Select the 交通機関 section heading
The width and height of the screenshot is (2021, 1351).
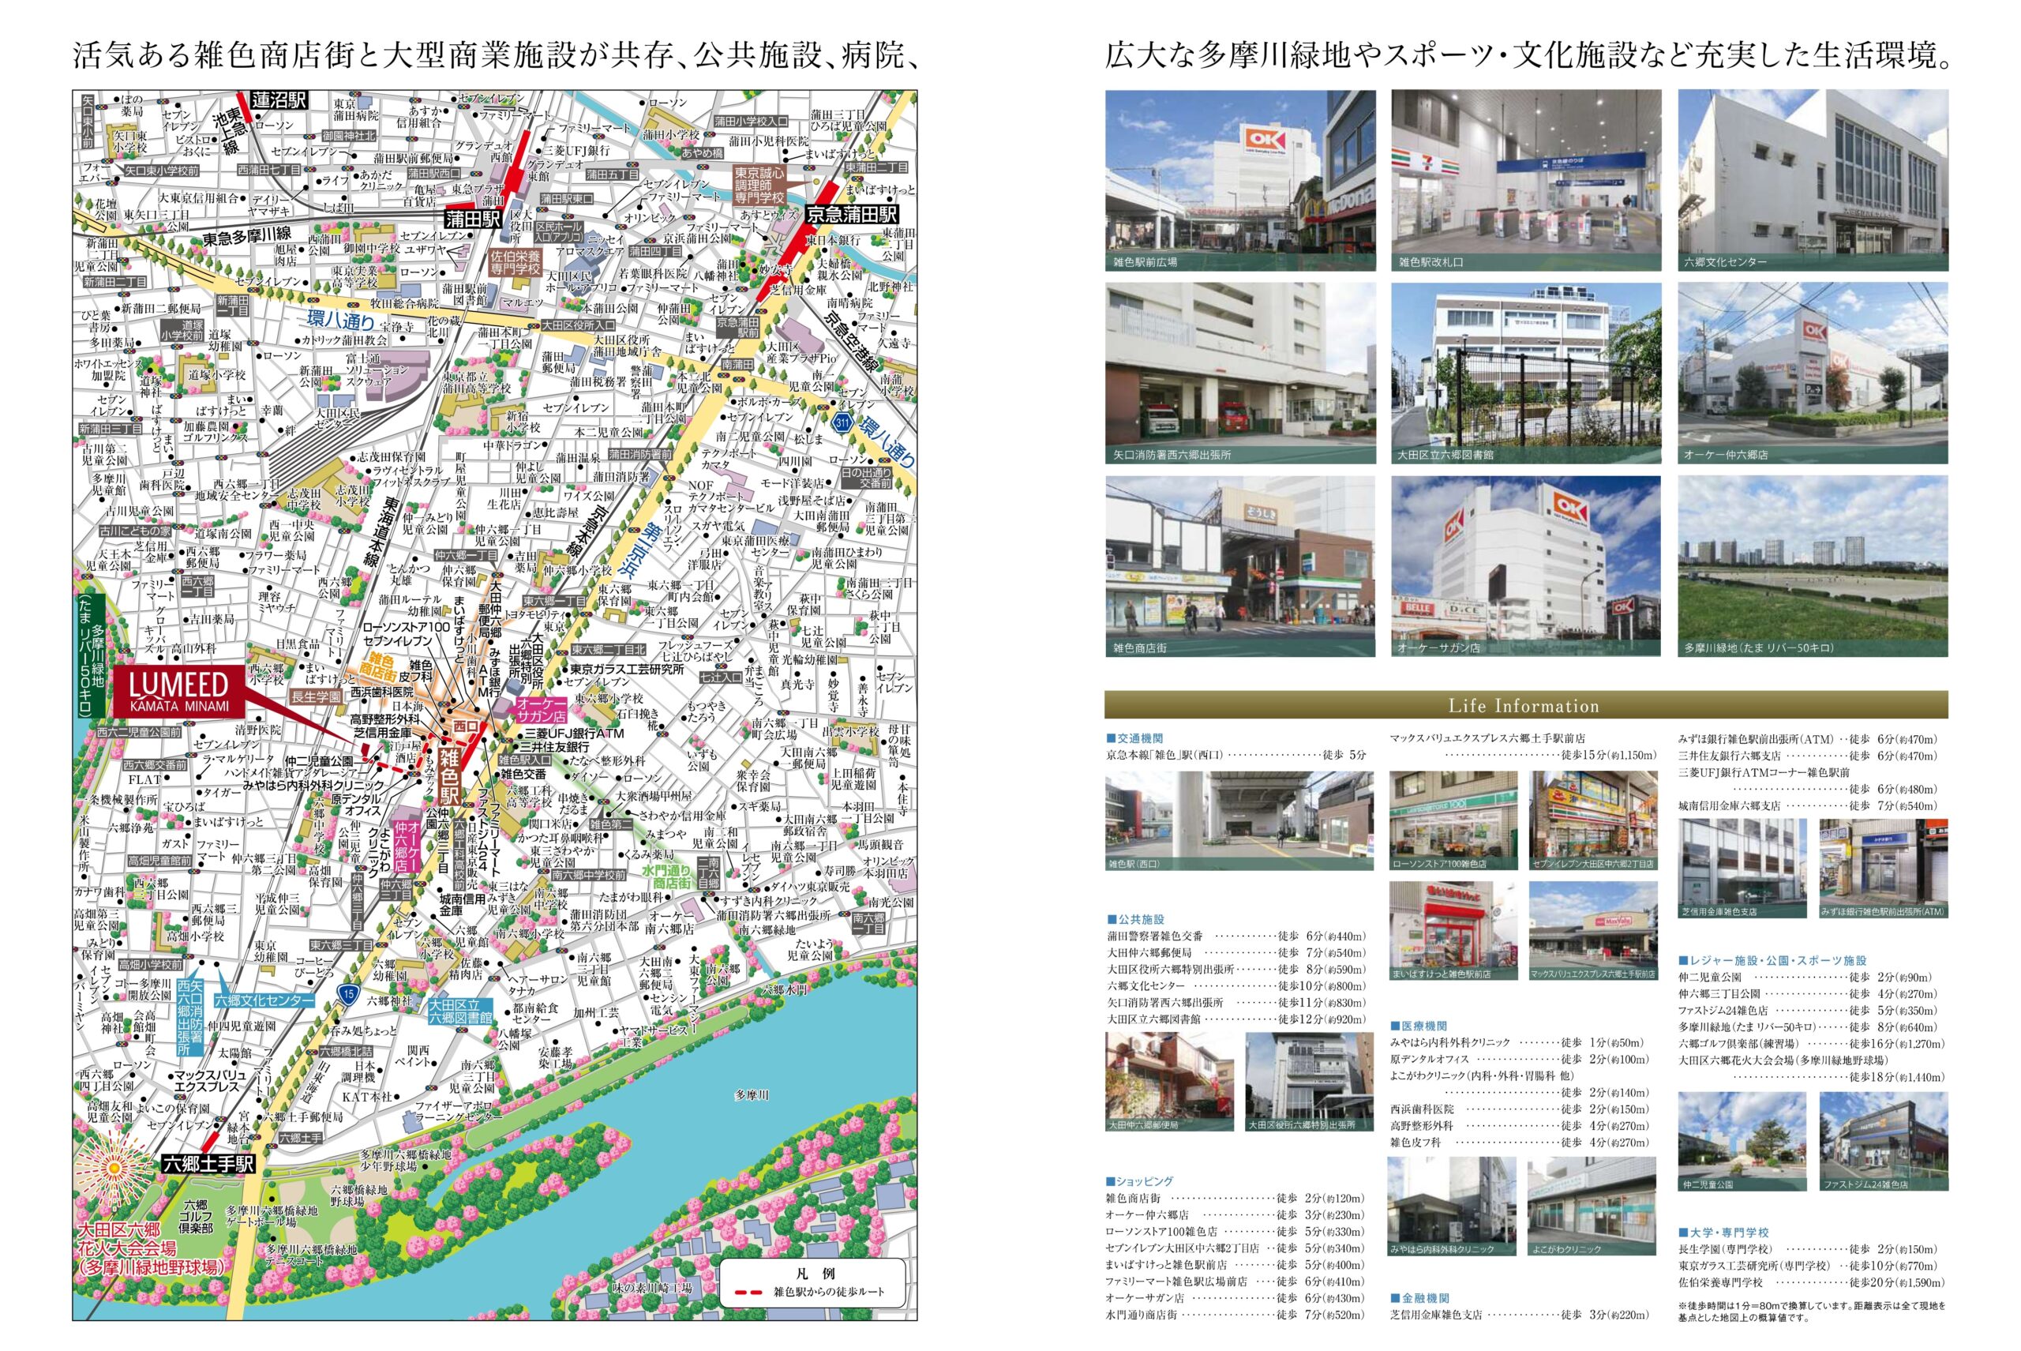(1134, 738)
